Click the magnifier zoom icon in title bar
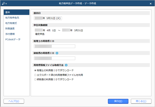This screenshot has height=107, width=155. coord(4,4)
